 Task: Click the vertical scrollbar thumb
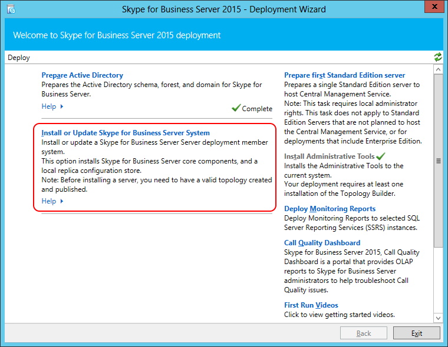pyautogui.click(x=438, y=161)
